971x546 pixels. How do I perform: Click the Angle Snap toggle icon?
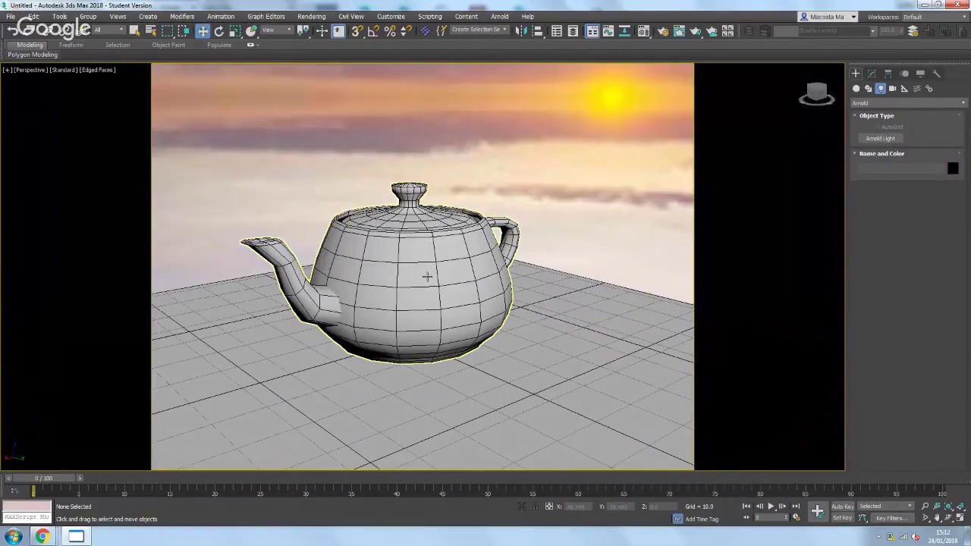click(373, 31)
